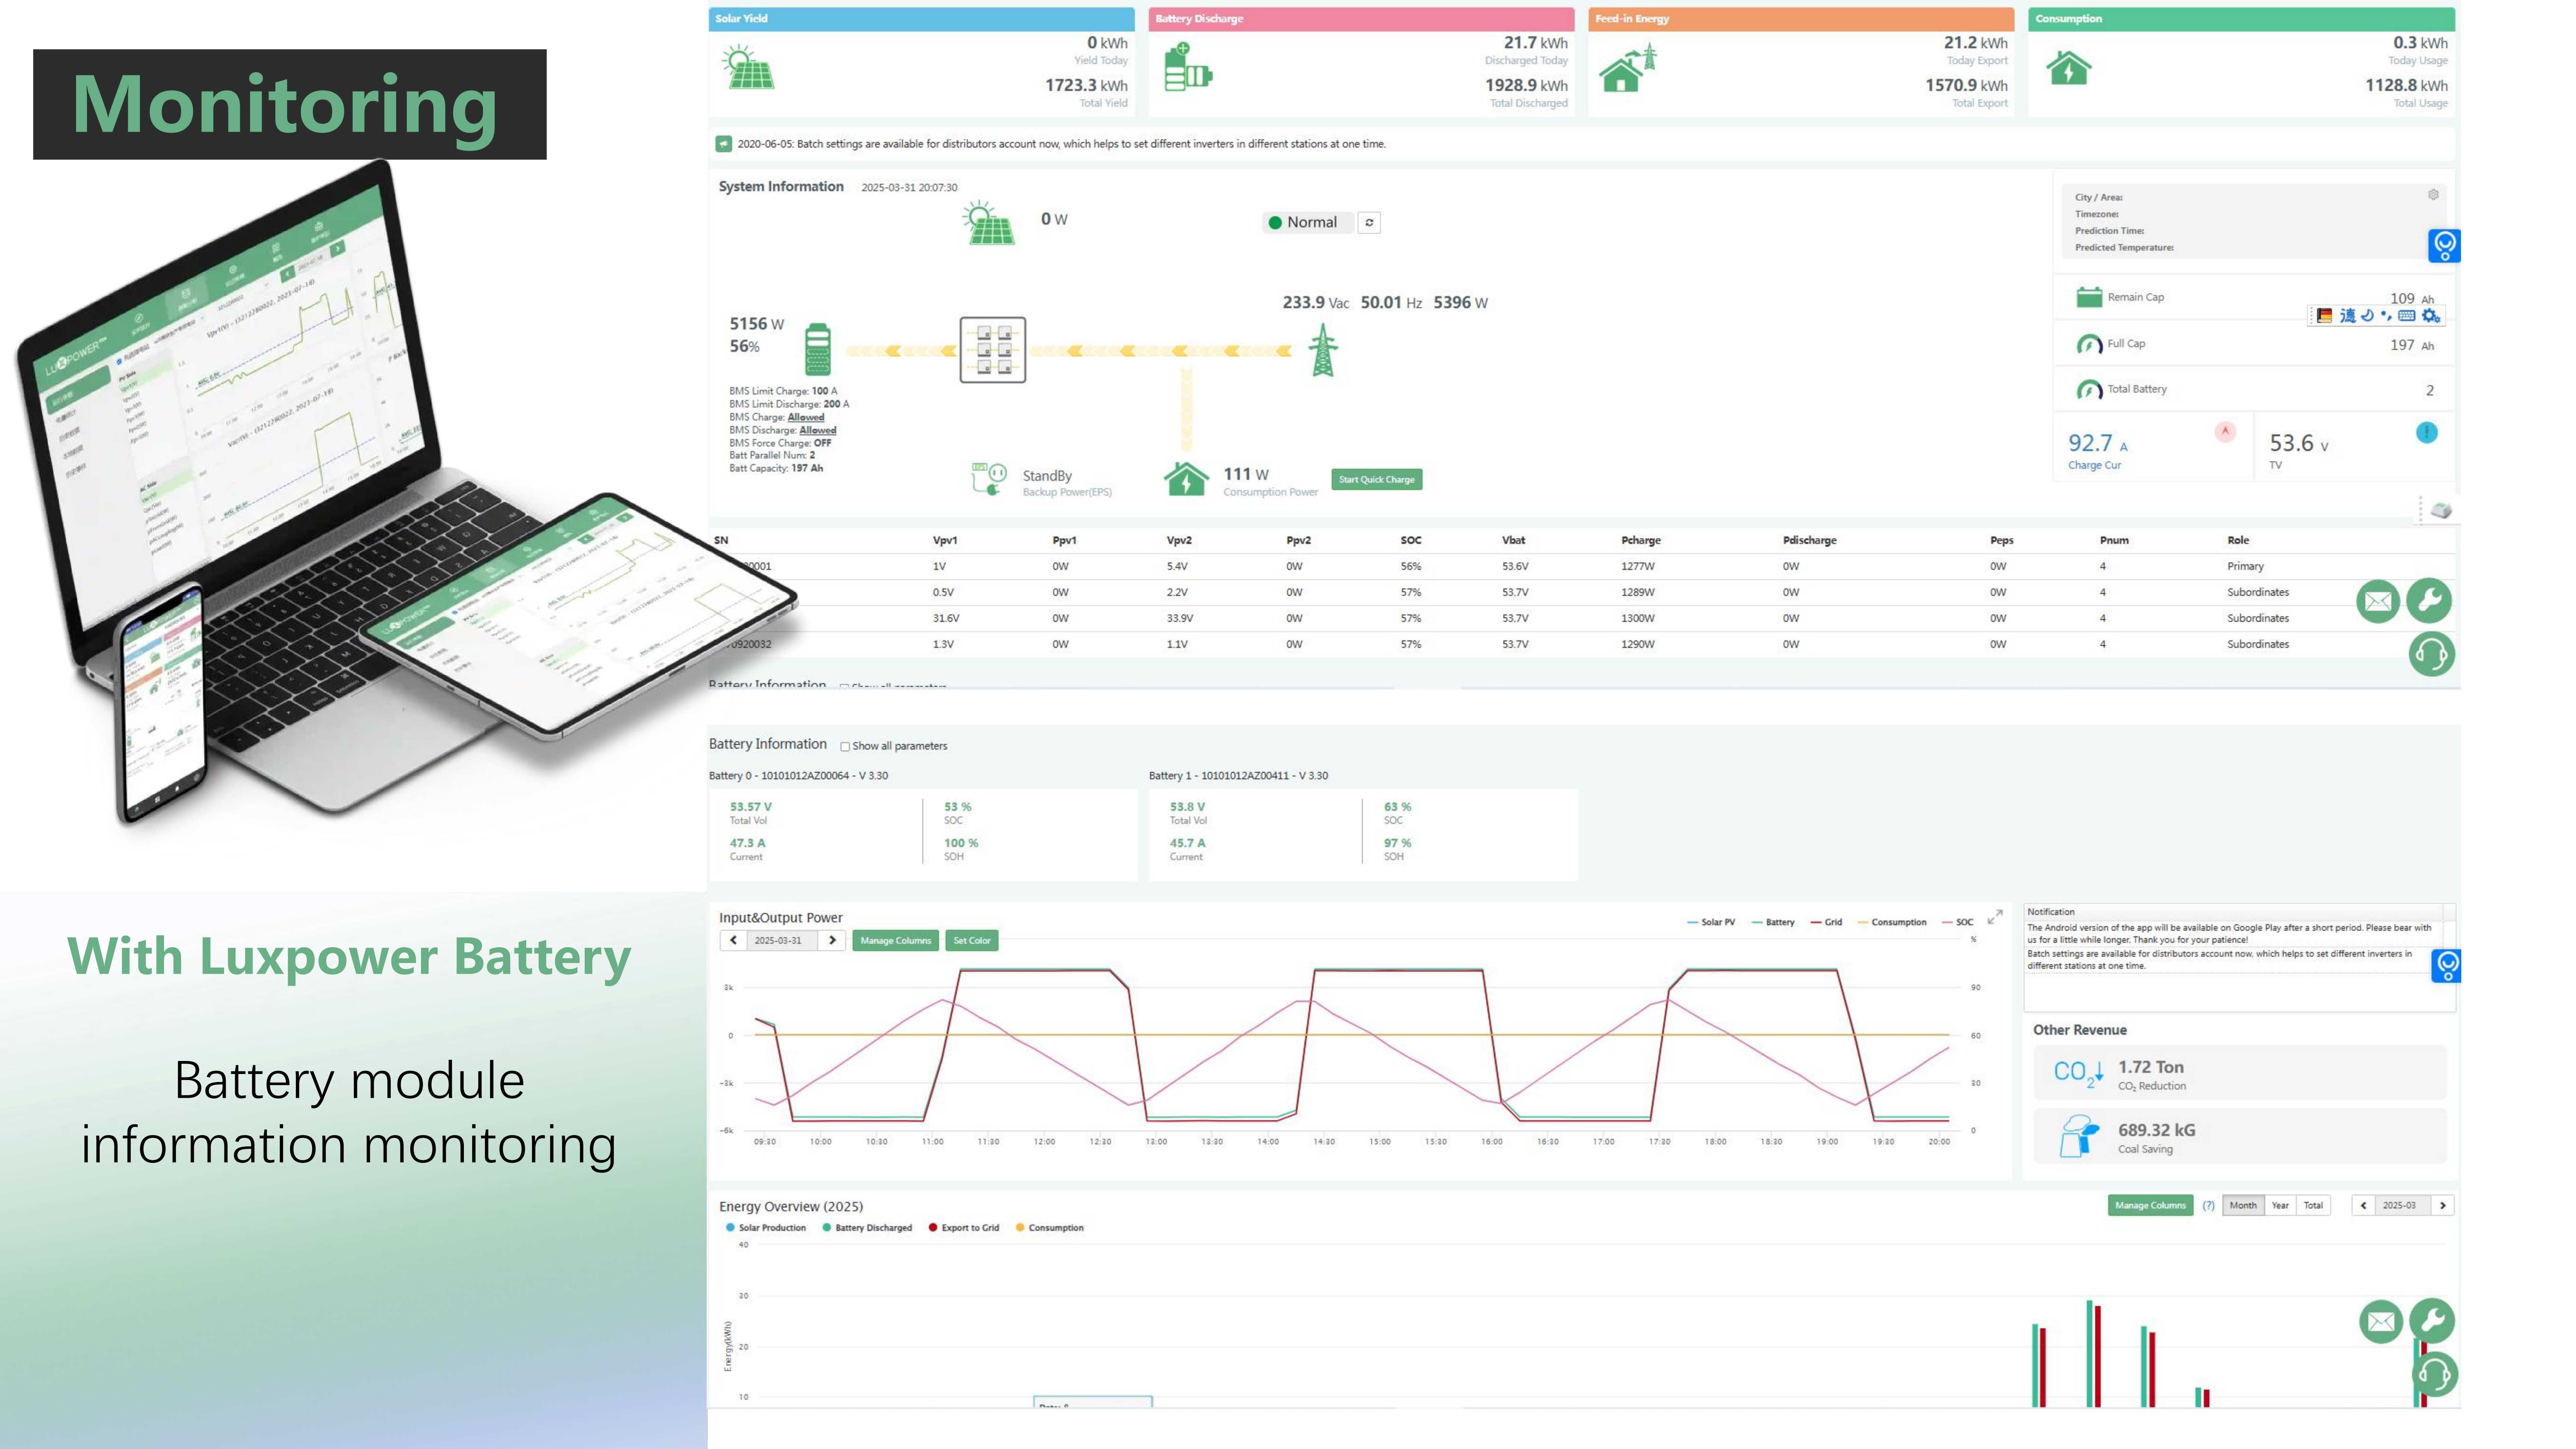Click the moon icon in the IME toolbar
2576x1449 pixels.
2367,316
